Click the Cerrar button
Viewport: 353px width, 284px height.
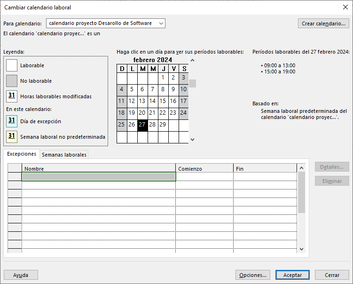point(332,275)
